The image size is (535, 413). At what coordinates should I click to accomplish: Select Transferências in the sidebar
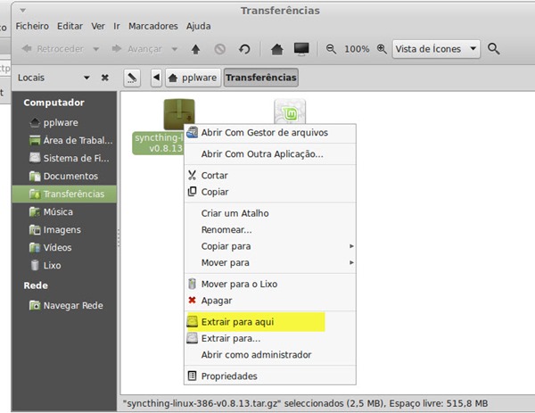tap(64, 194)
